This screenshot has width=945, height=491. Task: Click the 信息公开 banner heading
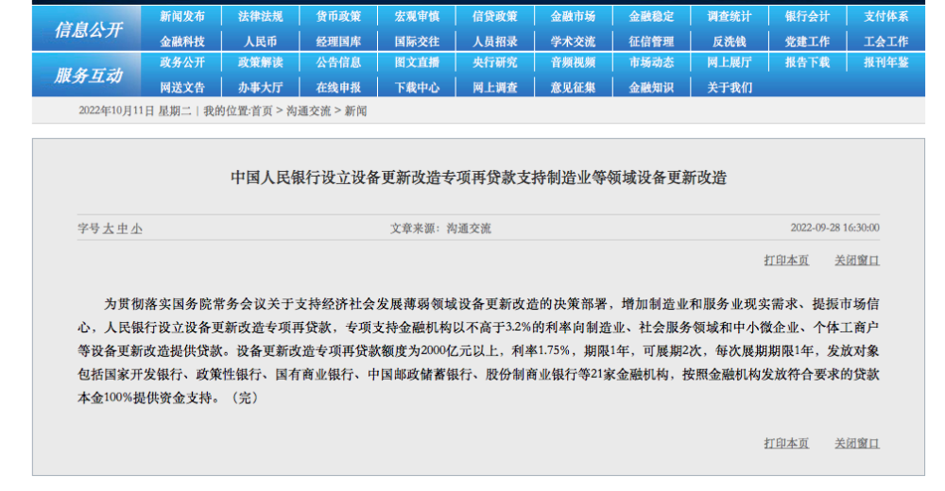tap(88, 29)
